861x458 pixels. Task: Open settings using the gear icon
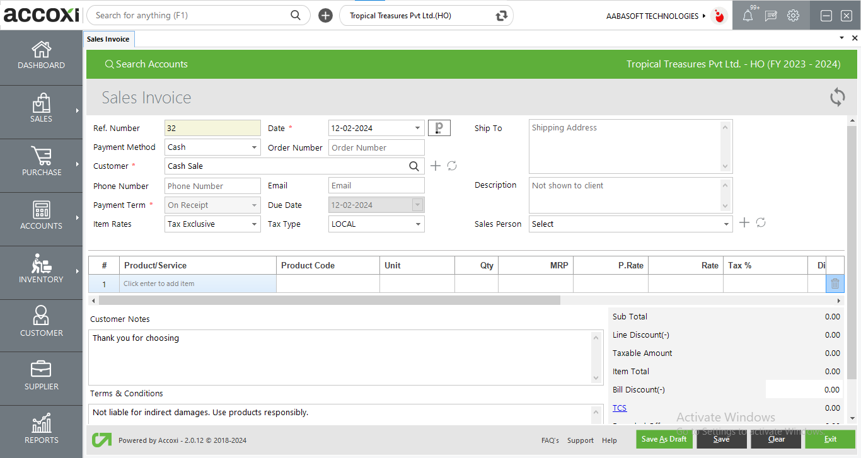coord(793,15)
